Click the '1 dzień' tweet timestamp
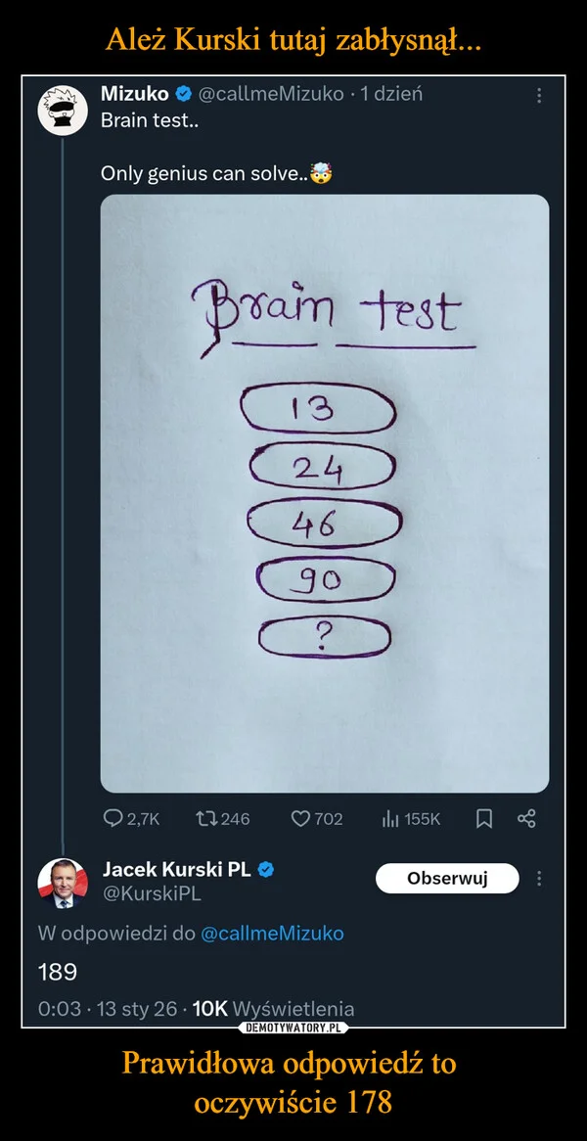The image size is (587, 1141). pos(391,94)
